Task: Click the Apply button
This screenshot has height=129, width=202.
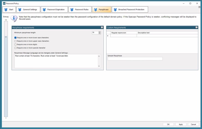Action: pyautogui.click(x=181, y=124)
